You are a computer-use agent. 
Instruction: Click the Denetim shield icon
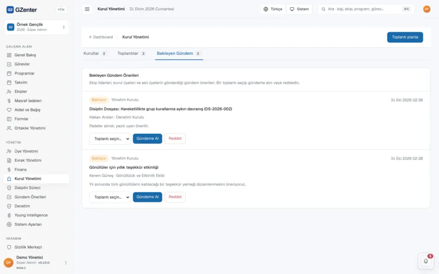click(9, 206)
